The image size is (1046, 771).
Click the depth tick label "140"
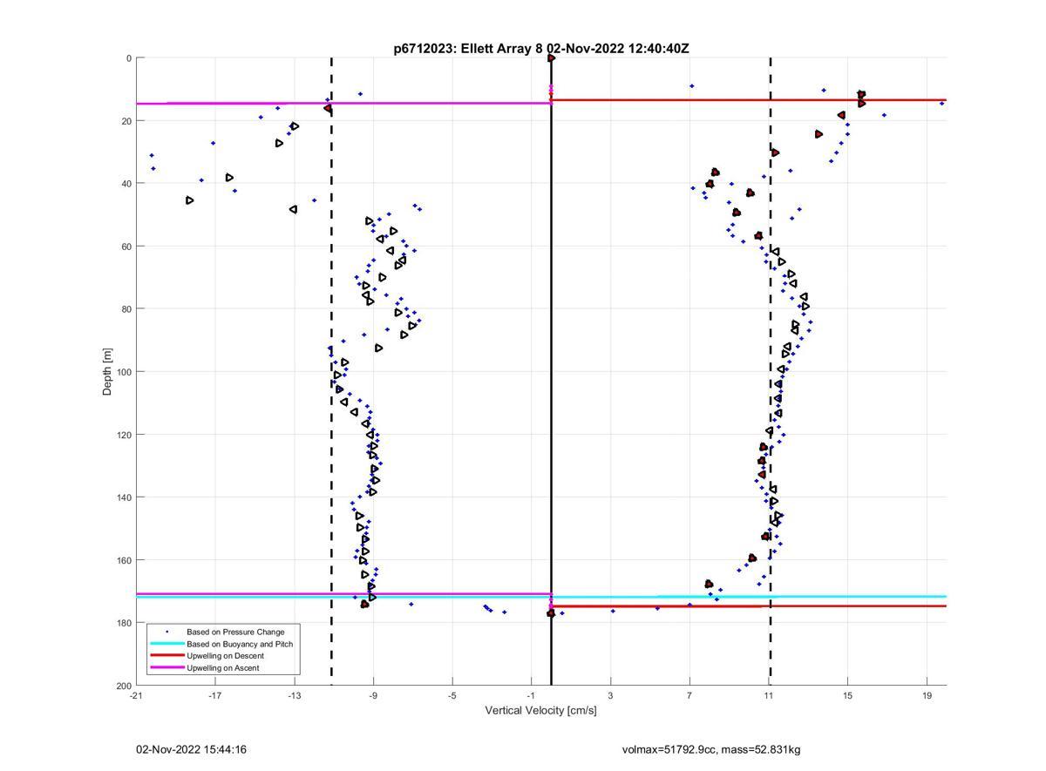(124, 497)
